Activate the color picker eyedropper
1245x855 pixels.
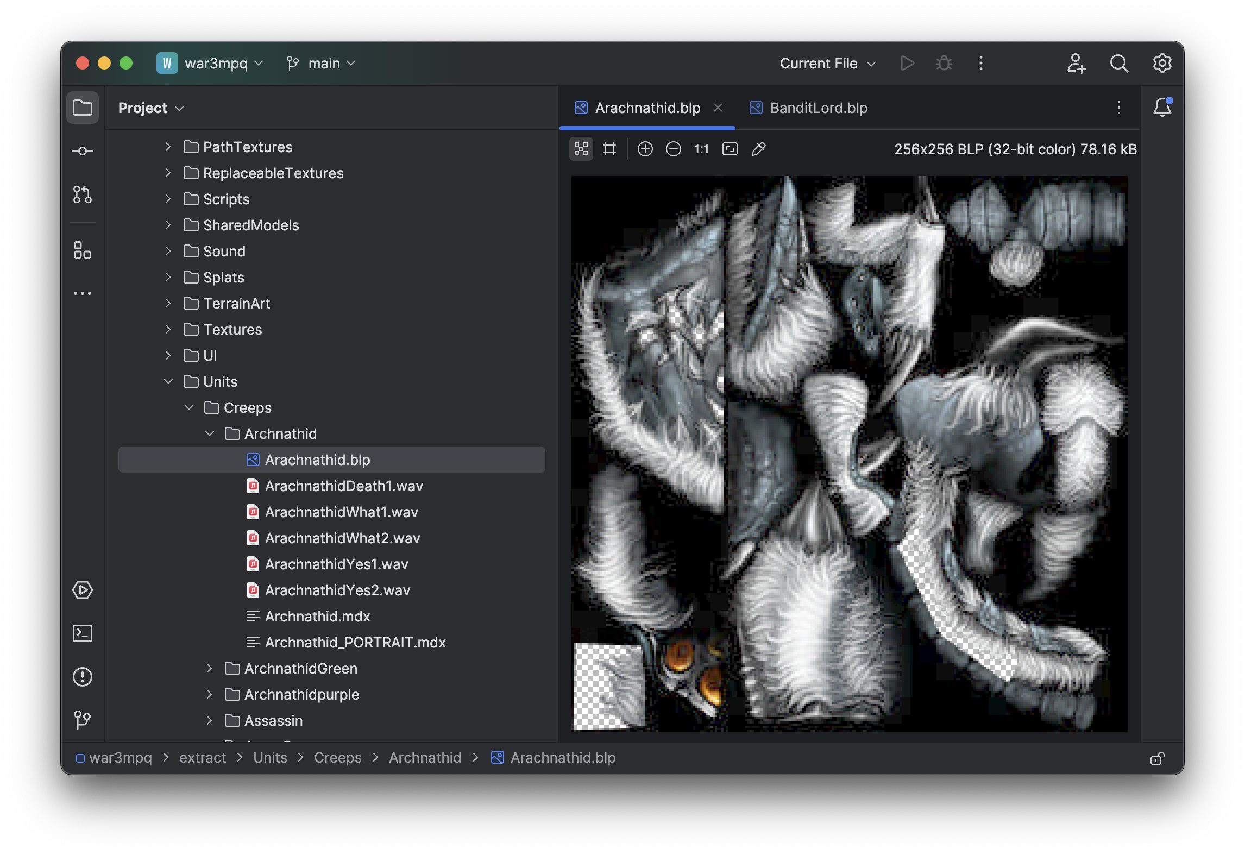pos(759,149)
